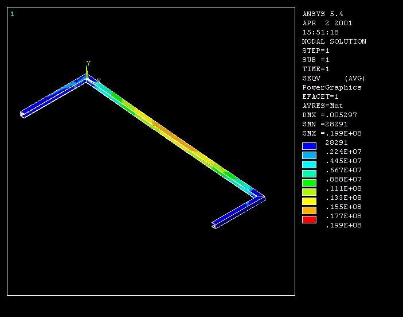The image size is (403, 317).
Task: Select the yellow legend color swatch
Action: (309, 201)
